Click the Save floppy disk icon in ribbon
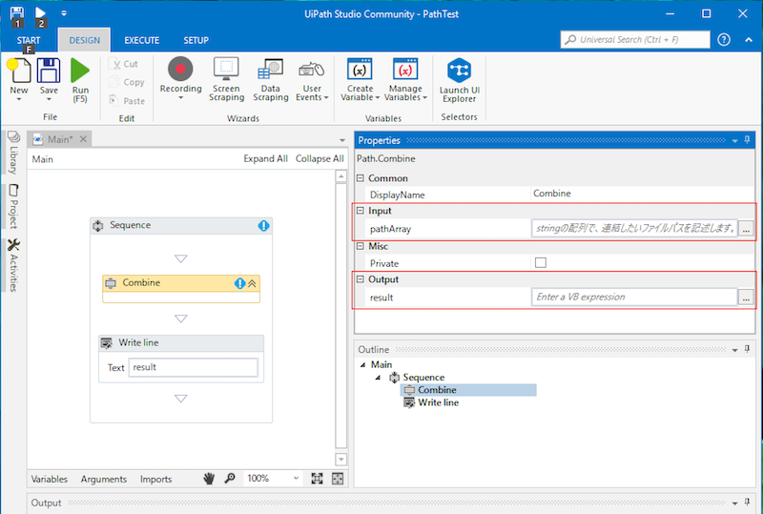 pos(49,71)
